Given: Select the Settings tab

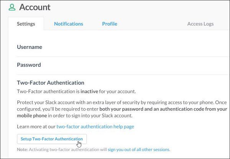Looking at the screenshot, I should point(26,24).
